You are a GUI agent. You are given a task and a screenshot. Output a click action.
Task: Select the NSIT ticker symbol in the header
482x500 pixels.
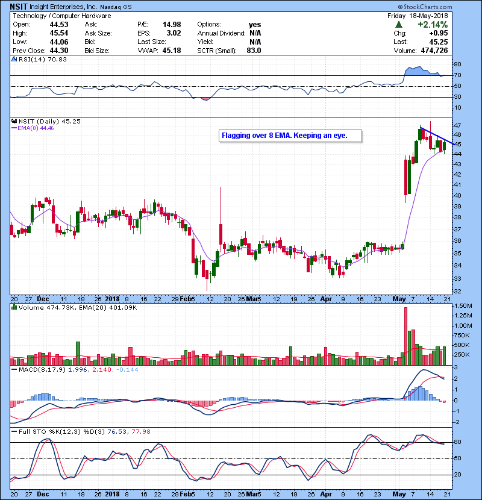click(19, 7)
